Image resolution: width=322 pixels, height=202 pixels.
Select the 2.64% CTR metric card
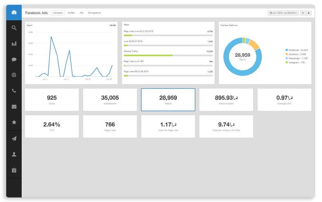click(x=52, y=126)
